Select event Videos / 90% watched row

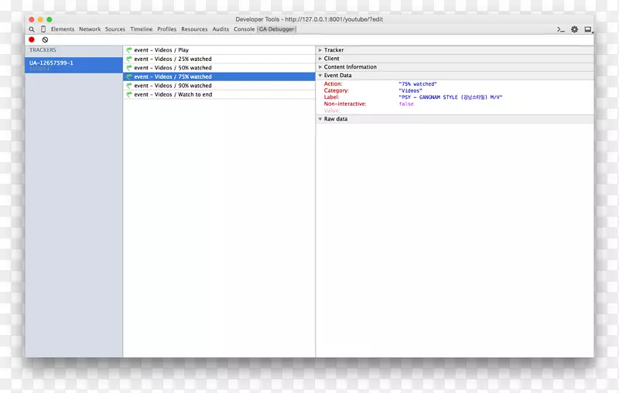[x=219, y=86]
